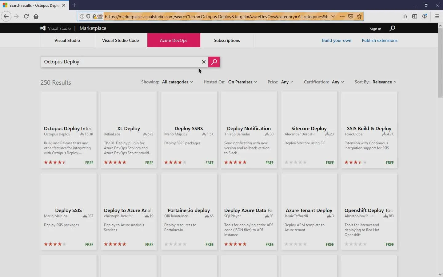
Task: Open the XL Deploy extension card
Action: pos(129,130)
